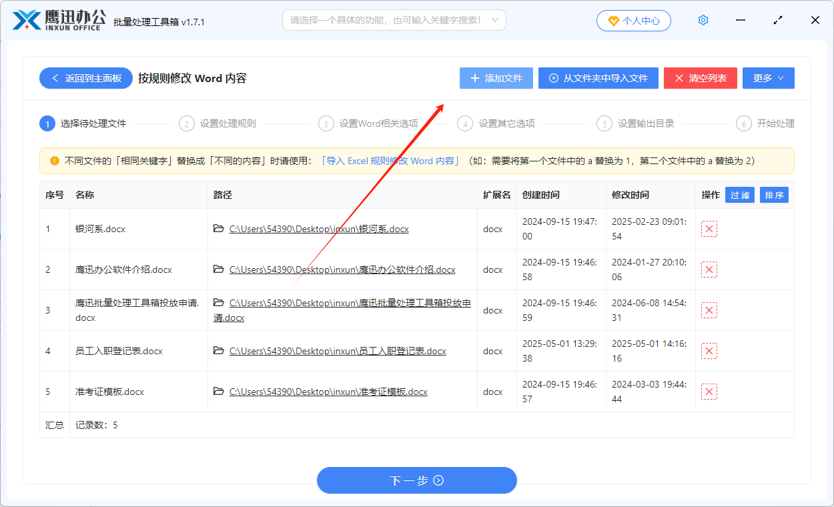Open the 过滤 filter control
Image resolution: width=834 pixels, height=507 pixels.
[x=739, y=195]
